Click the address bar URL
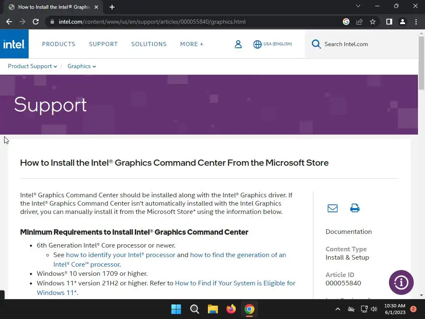Viewport: 425px width, 319px height. [x=152, y=22]
